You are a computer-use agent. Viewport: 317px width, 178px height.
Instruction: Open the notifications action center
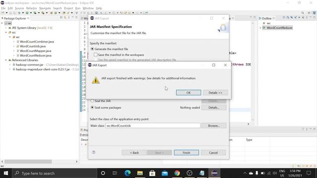pos(309,173)
